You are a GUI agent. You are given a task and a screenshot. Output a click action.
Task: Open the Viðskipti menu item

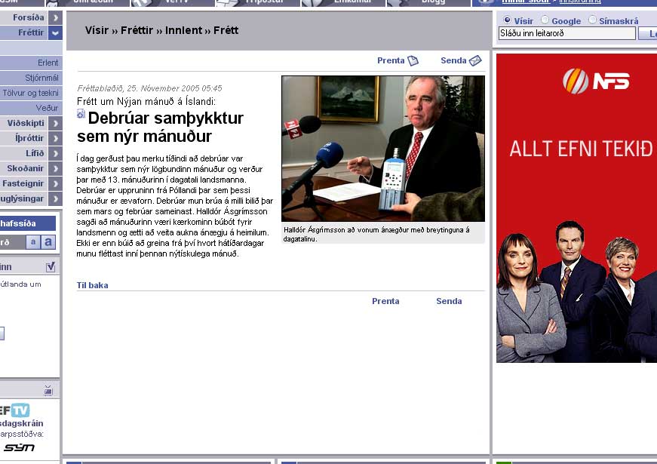click(24, 123)
